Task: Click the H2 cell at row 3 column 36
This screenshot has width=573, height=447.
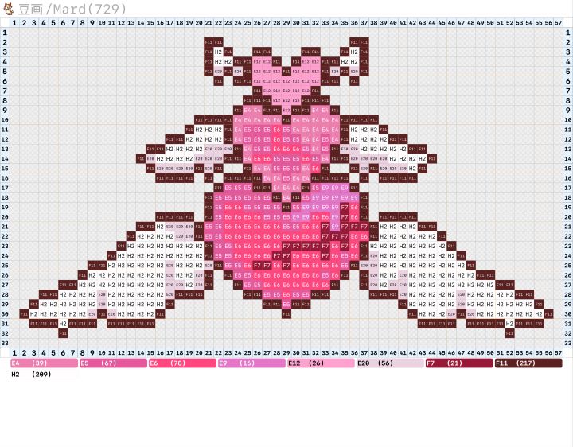Action: pos(354,52)
